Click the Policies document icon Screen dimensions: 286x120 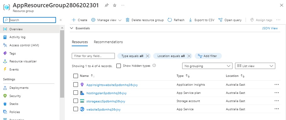[x=5, y=112]
